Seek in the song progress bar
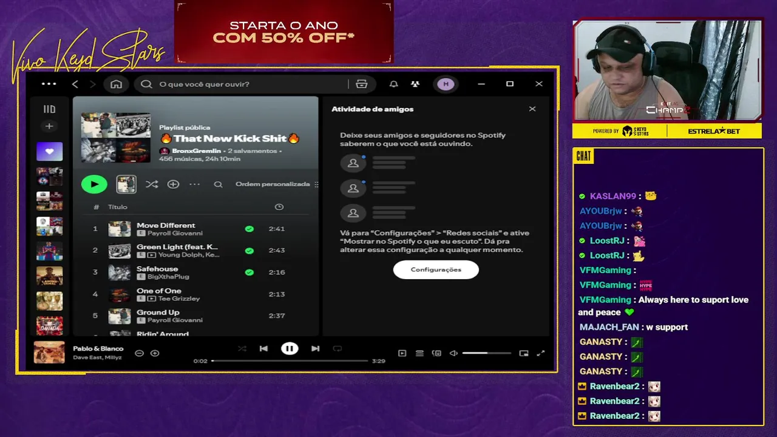Image resolution: width=777 pixels, height=437 pixels. (290, 361)
